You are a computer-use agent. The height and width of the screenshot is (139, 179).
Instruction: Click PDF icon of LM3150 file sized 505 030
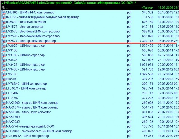(x=4, y=51)
